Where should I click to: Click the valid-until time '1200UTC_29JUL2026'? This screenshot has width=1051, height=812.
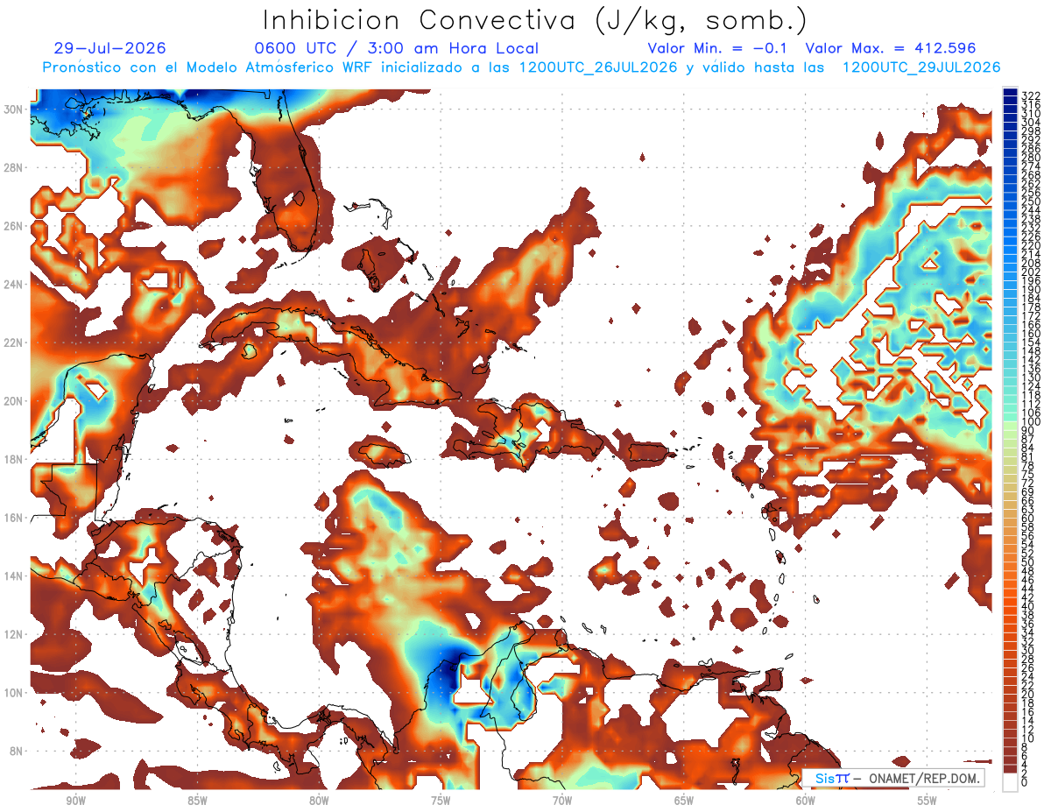click(x=921, y=67)
